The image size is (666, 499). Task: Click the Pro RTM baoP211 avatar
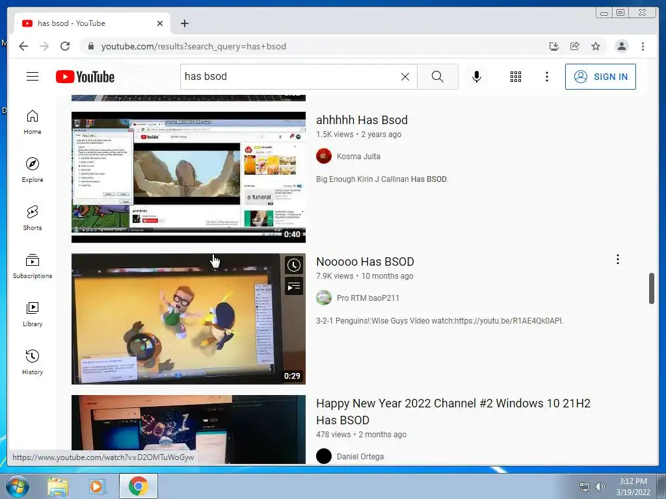click(324, 298)
